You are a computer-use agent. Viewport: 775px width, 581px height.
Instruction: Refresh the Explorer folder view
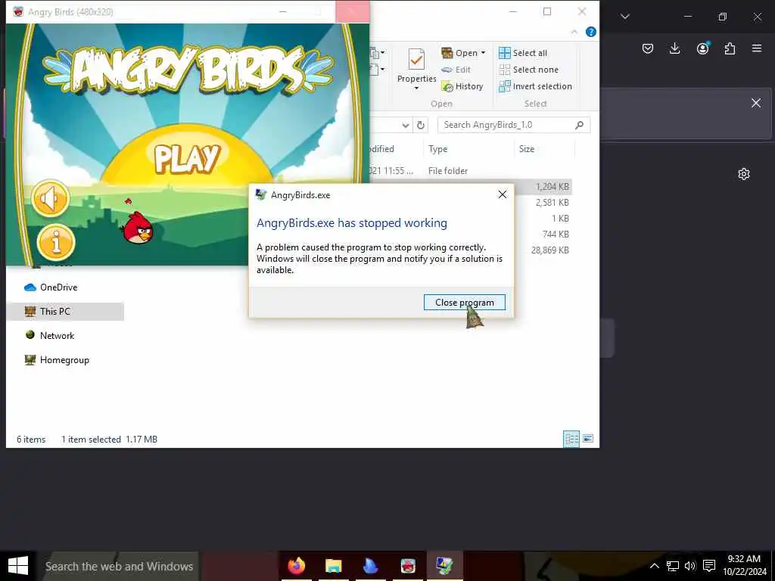(x=421, y=125)
